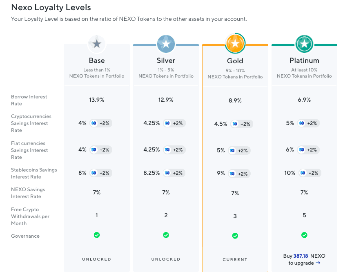Click the NEXO Savings Interest Rate label

[28, 193]
